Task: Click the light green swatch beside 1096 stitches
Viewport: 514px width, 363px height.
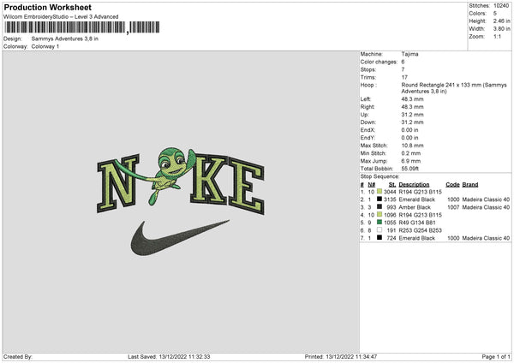Action: tap(380, 215)
